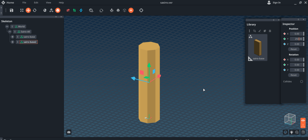Open the File menu
This screenshot has width=308, height=140.
24,3
